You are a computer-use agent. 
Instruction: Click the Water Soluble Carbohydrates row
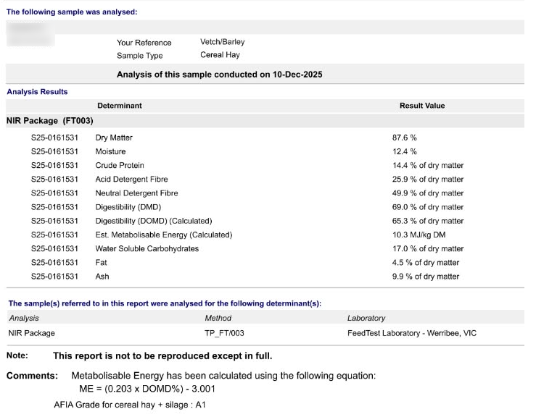(147, 248)
